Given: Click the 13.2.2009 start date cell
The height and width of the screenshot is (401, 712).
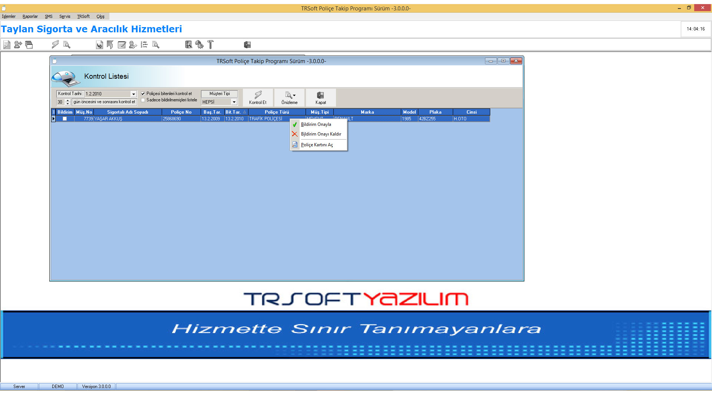Looking at the screenshot, I should click(212, 119).
